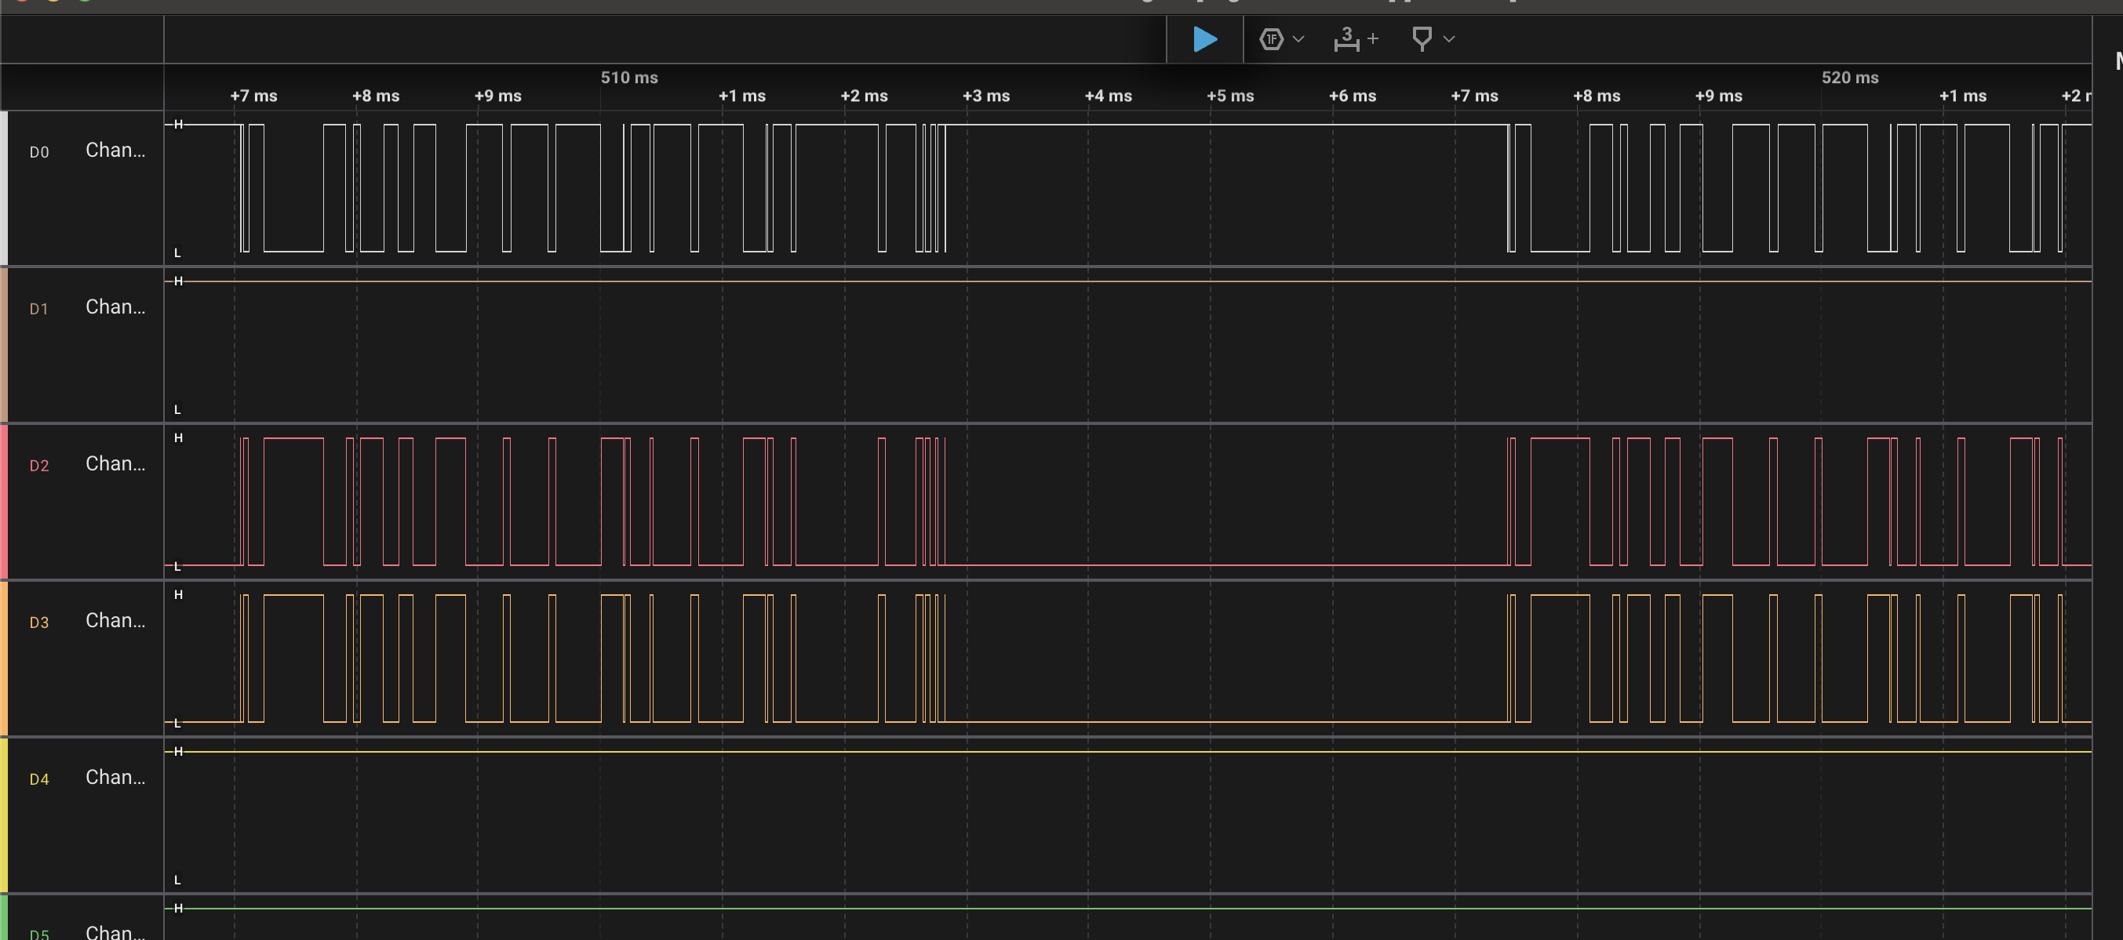The width and height of the screenshot is (2123, 940).
Task: Select the D0 channel index label
Action: [38, 151]
